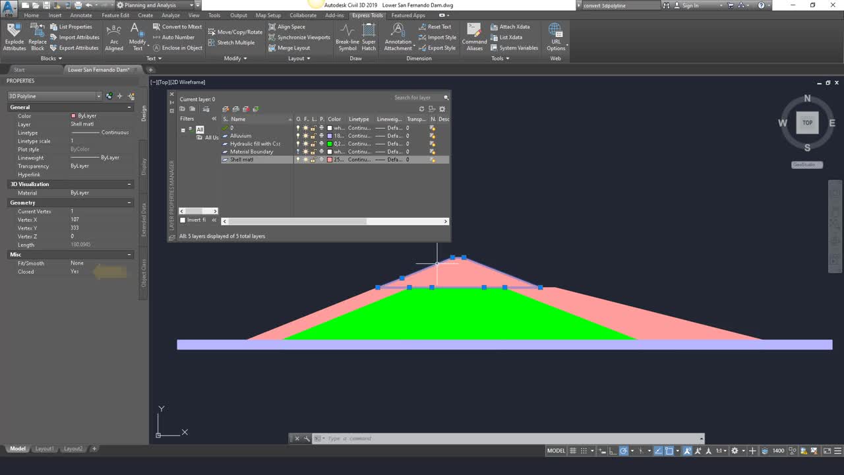Open the Map Setup ribbon tab
The image size is (844, 475).
268,15
